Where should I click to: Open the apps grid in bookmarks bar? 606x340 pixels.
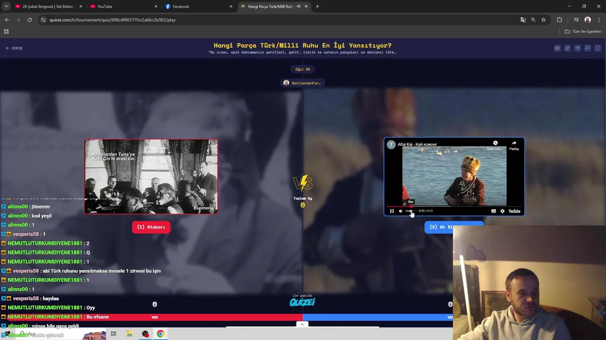6,32
